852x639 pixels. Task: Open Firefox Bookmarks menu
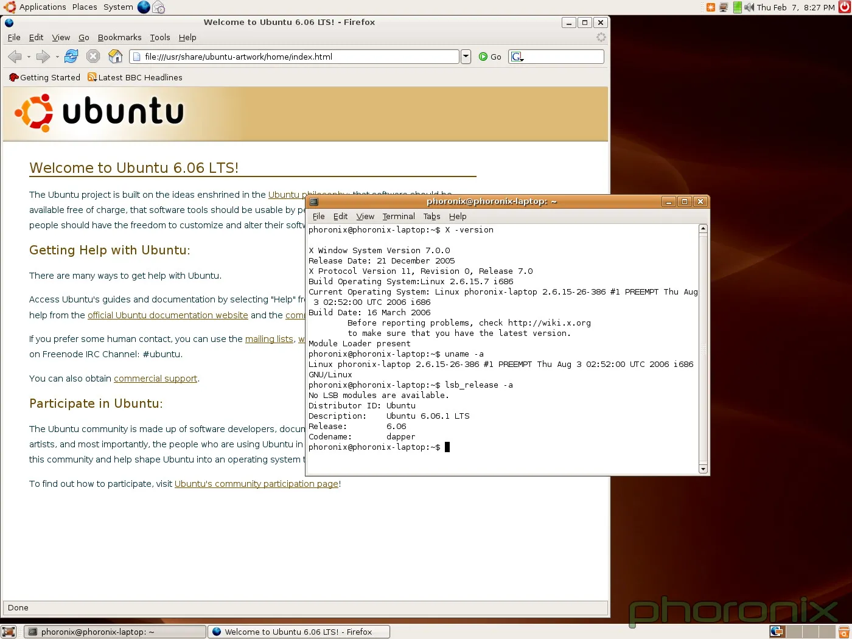click(x=119, y=37)
